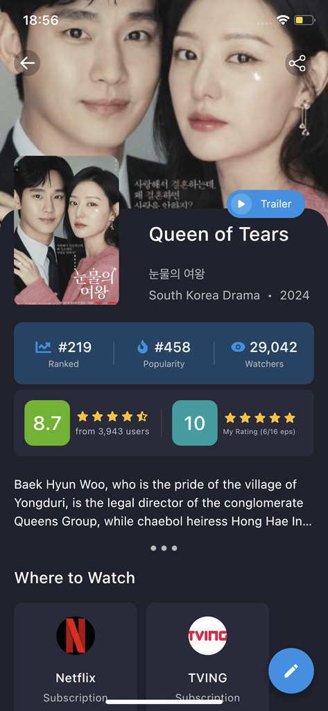Open the Queen of Tears poster thumbnail

[67, 231]
